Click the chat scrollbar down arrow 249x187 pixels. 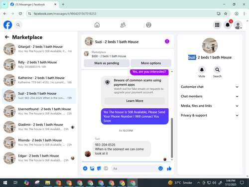(172, 160)
